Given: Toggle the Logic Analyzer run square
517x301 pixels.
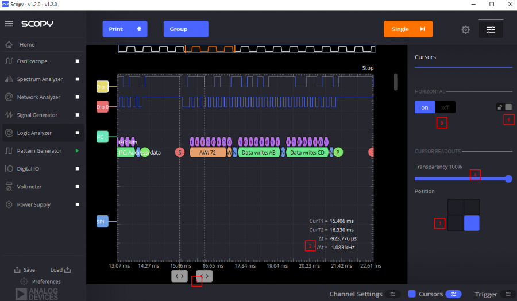Looking at the screenshot, I should (77, 133).
